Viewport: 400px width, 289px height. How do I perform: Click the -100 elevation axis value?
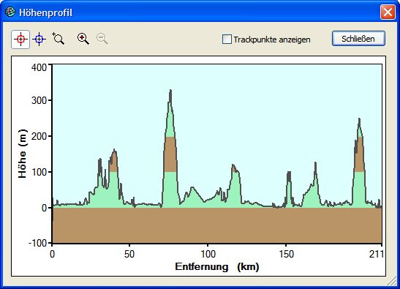38,243
